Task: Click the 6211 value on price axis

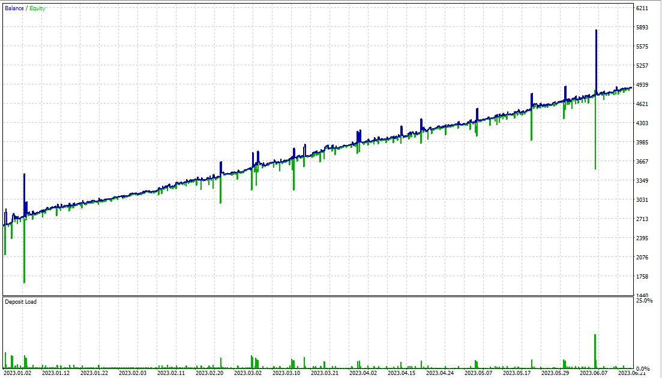Action: [x=642, y=8]
